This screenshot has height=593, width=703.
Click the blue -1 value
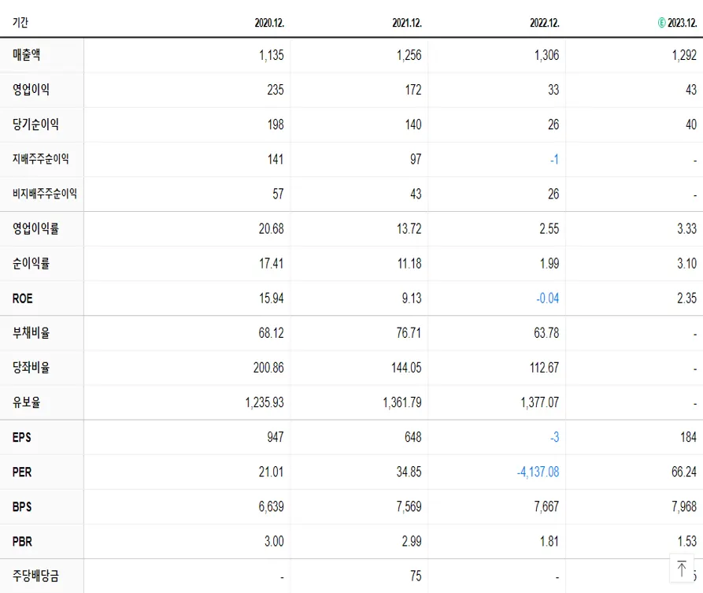554,159
